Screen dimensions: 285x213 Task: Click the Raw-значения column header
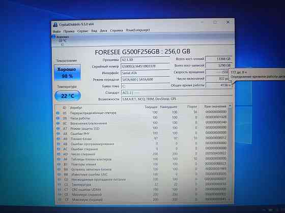point(215,106)
